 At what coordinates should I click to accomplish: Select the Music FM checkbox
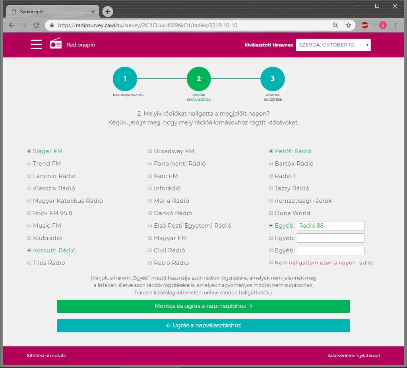click(29, 225)
